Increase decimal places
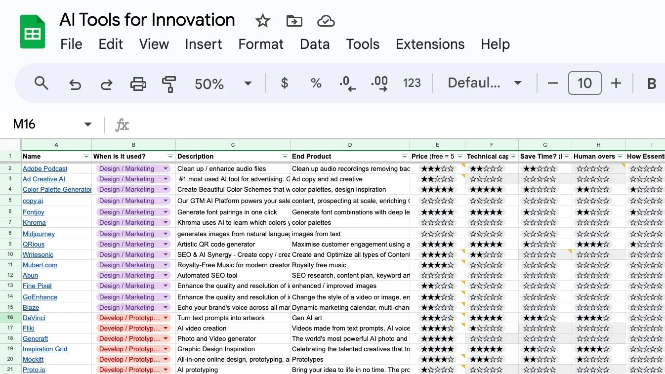Screen dimensions: 665x374 tap(379, 83)
